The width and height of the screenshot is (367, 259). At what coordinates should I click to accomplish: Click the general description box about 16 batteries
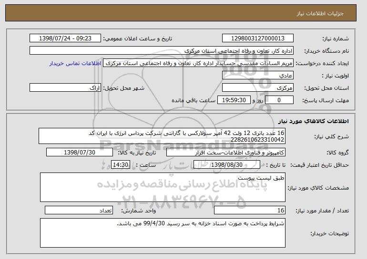162,136
